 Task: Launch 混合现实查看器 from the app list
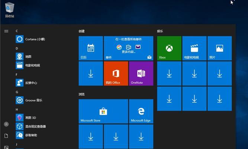[31, 126]
